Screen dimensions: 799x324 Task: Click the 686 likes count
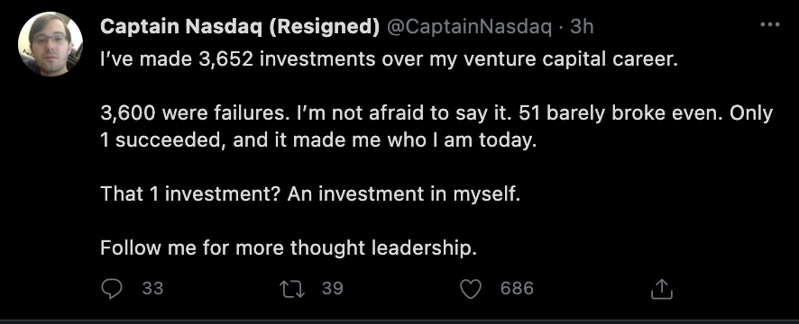(518, 289)
